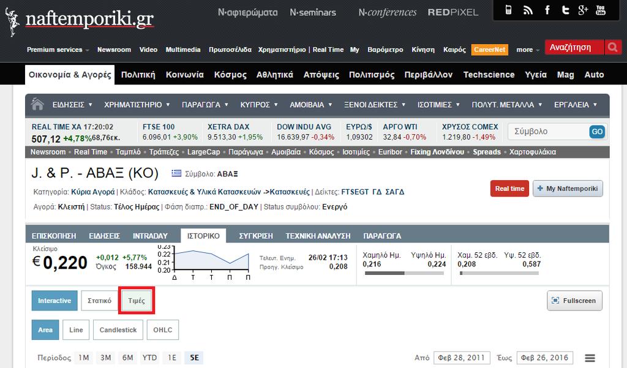Switch to Στατικό chart mode
627x368 pixels.
(100, 301)
